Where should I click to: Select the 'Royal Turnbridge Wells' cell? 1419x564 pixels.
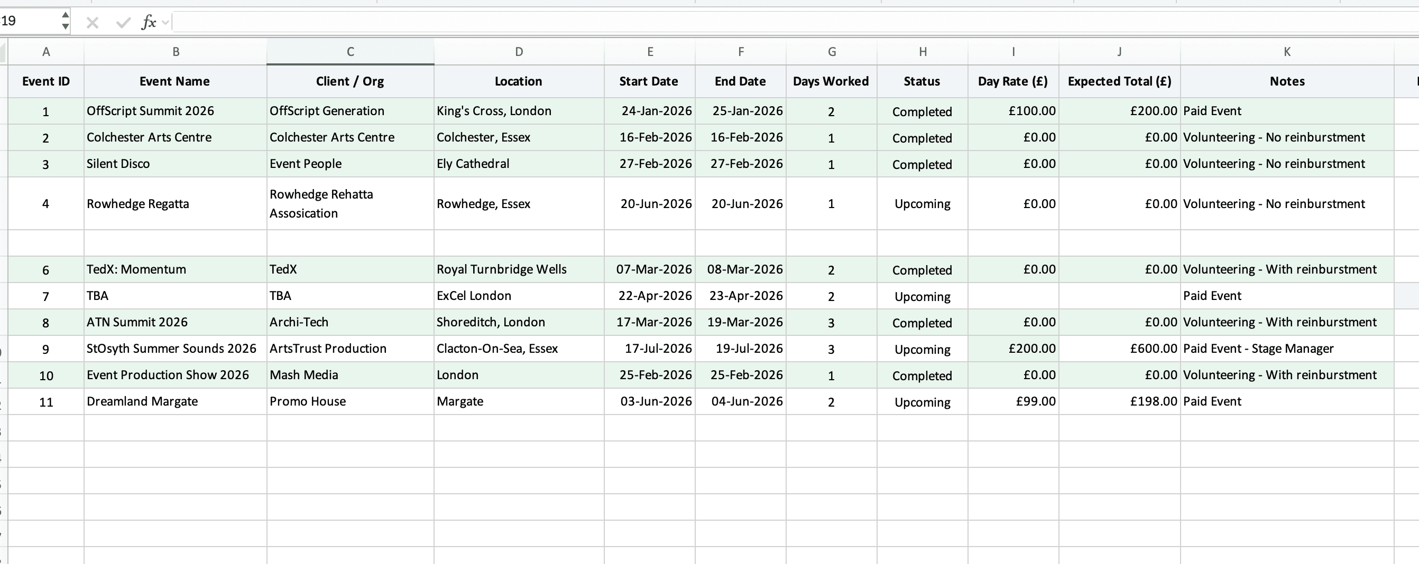tap(519, 270)
